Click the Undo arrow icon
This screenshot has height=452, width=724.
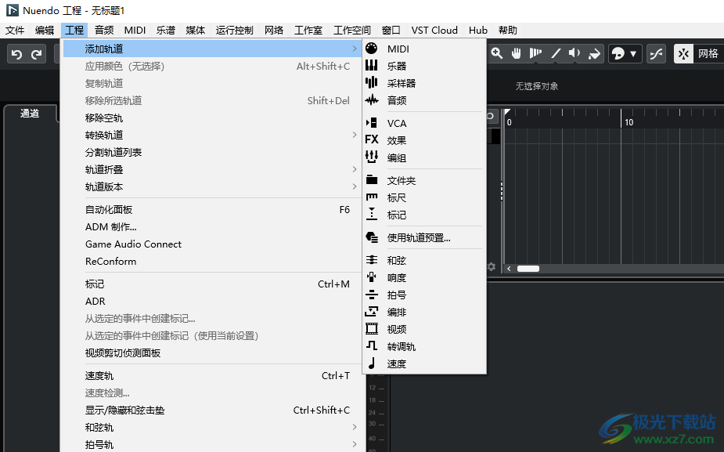[x=16, y=54]
